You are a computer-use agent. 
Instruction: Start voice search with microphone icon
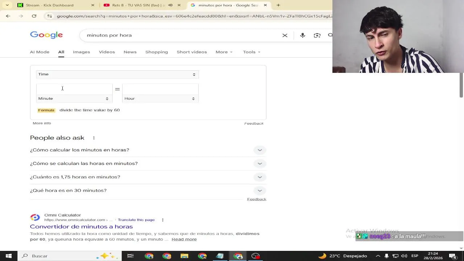click(x=303, y=35)
